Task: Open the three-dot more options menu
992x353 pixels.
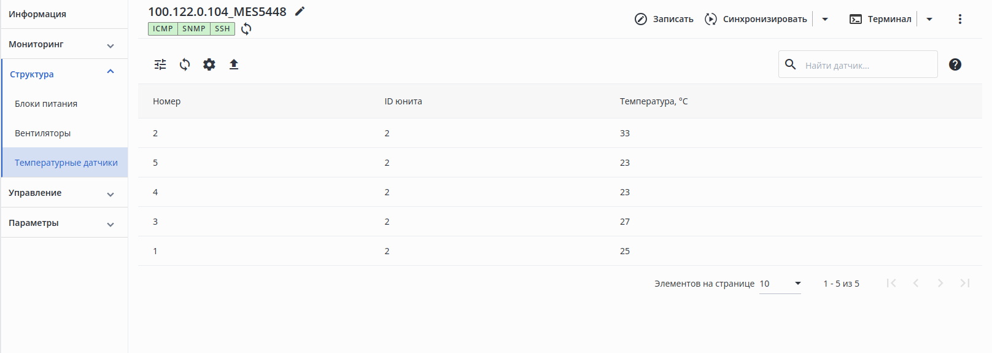Action: tap(959, 19)
